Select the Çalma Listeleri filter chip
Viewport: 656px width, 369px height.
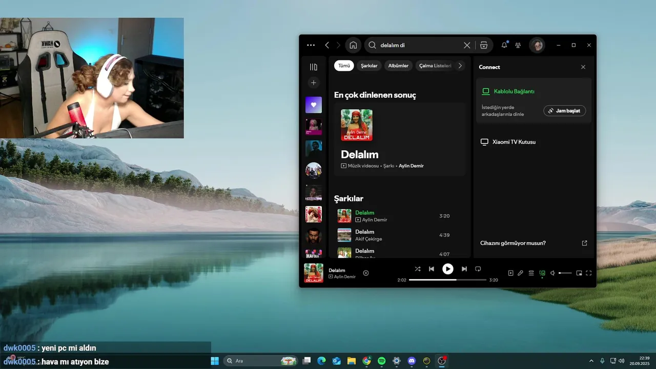click(435, 66)
